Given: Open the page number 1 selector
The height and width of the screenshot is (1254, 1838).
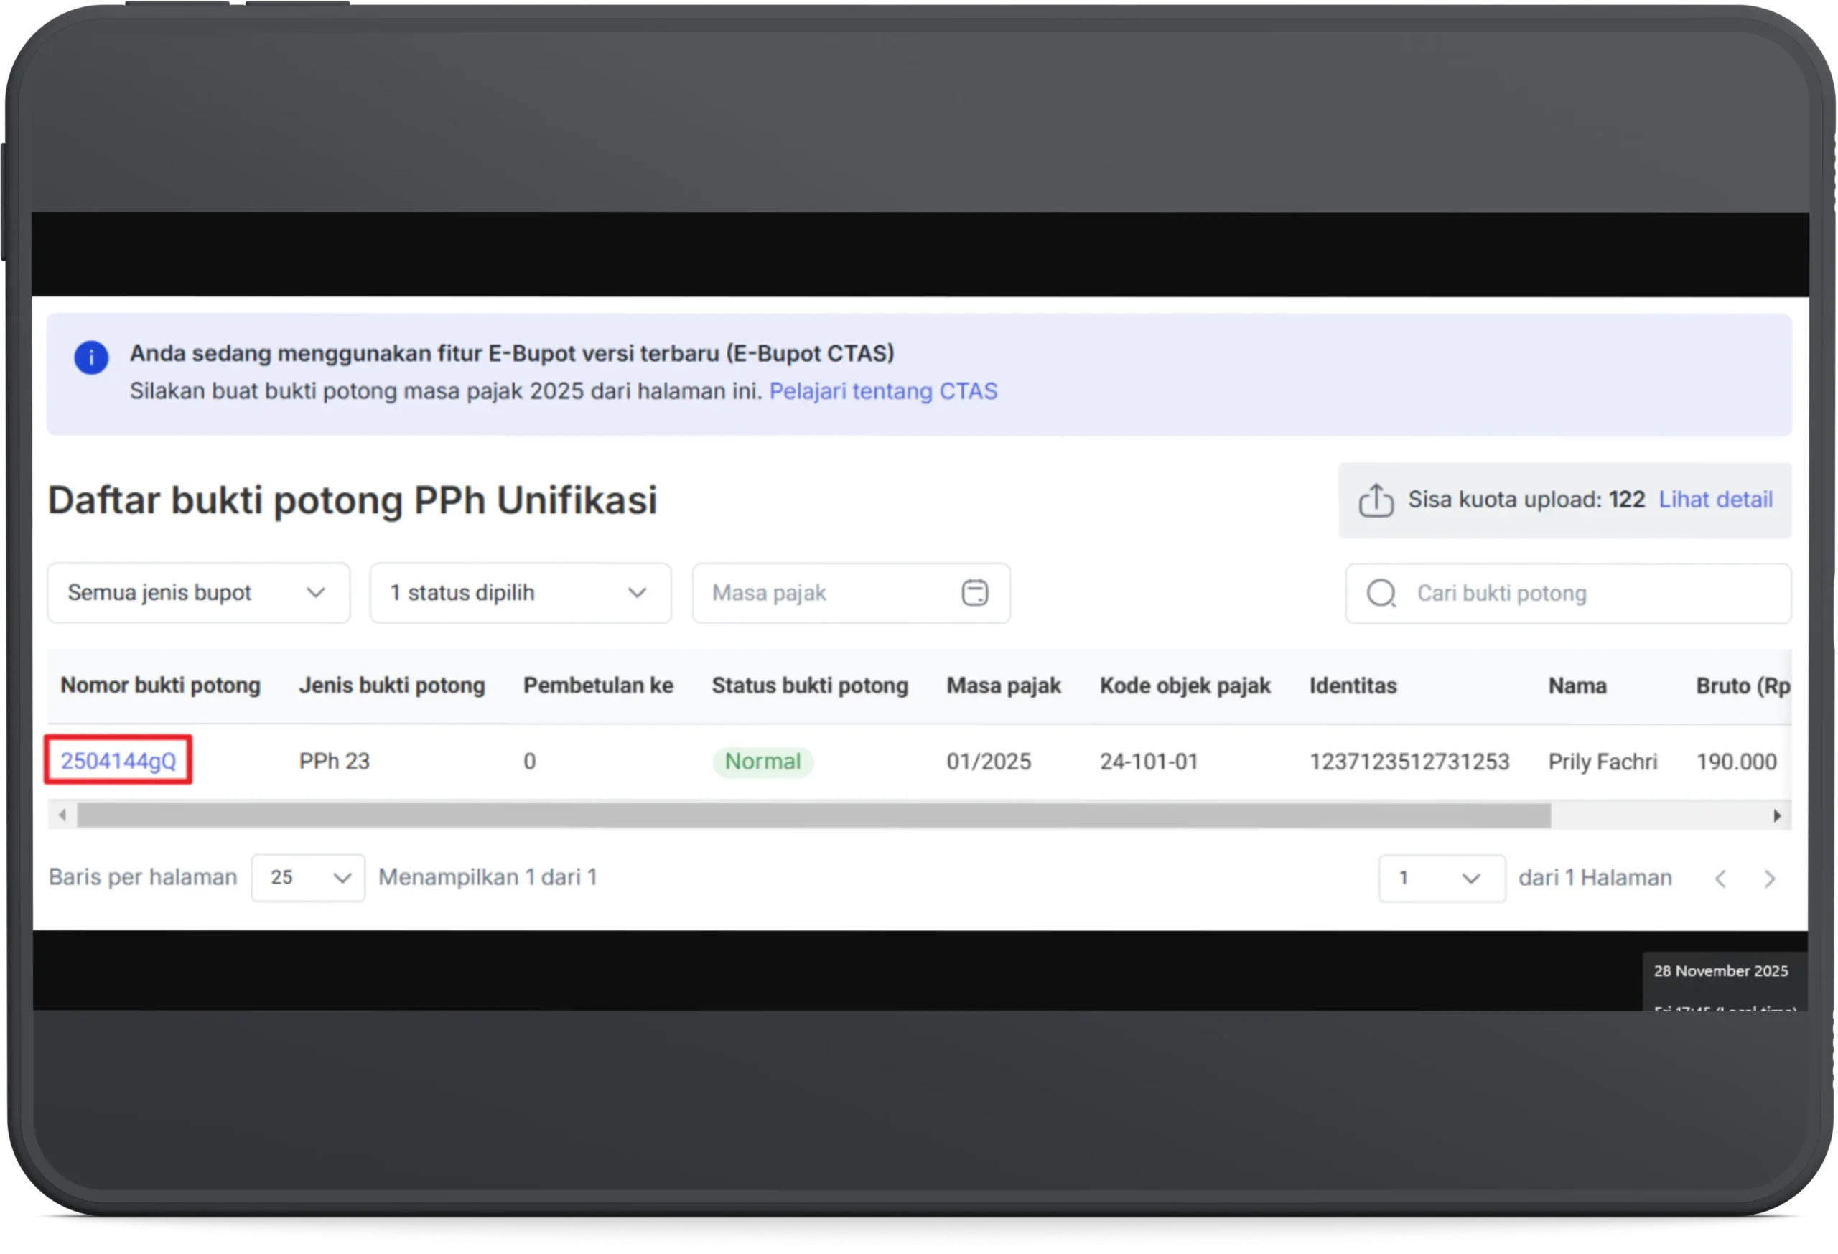Looking at the screenshot, I should coord(1441,879).
